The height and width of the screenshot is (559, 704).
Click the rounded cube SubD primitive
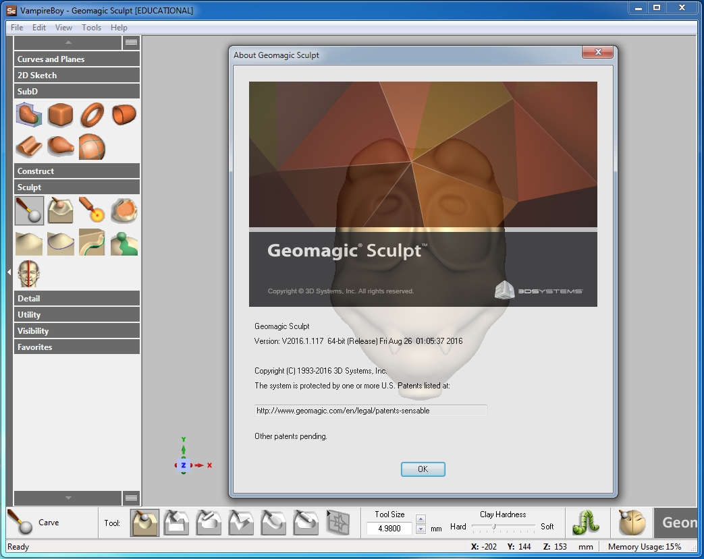click(x=61, y=115)
